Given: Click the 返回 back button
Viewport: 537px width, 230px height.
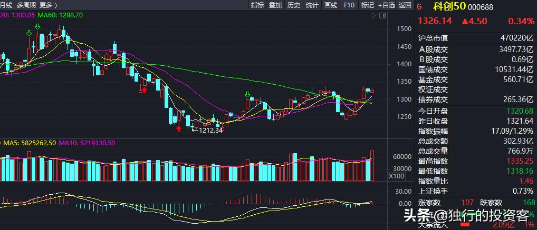Looking at the screenshot, I should (405, 5).
